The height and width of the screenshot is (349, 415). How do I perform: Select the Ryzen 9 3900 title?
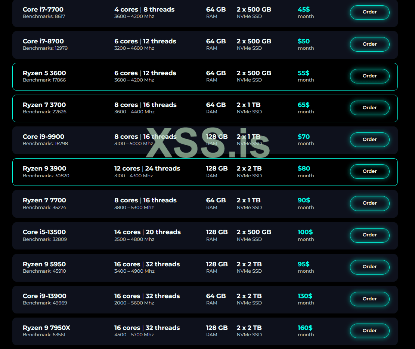tap(44, 169)
